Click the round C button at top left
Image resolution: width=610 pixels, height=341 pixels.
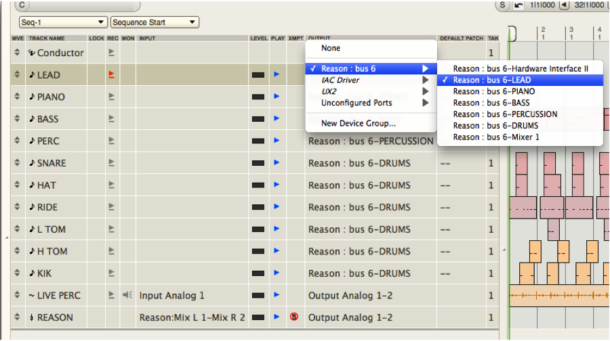[x=22, y=5]
